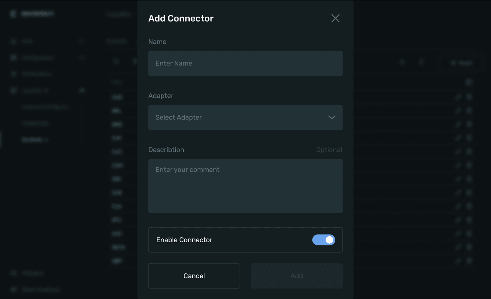Viewport: 491px width, 299px height.
Task: Click the Name field label
Action: click(x=157, y=42)
